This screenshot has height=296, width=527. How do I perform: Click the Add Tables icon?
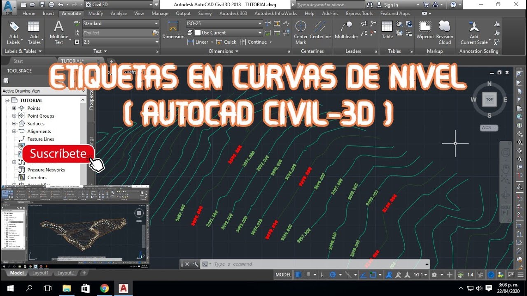(x=33, y=27)
